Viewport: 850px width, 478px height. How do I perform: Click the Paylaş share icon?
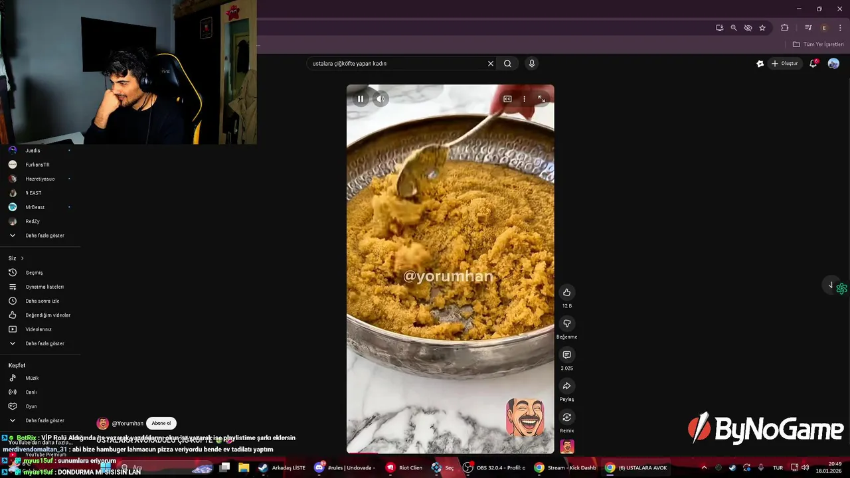pyautogui.click(x=566, y=386)
